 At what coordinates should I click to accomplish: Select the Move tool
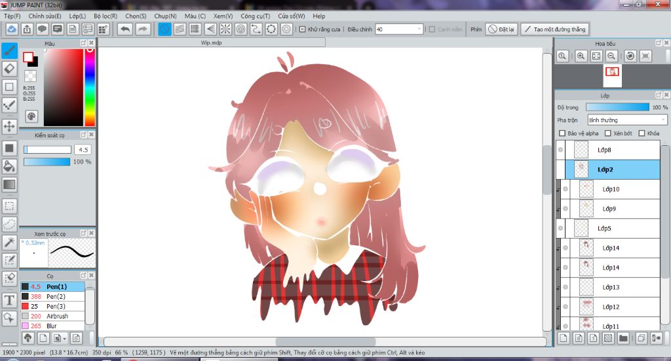(x=9, y=126)
